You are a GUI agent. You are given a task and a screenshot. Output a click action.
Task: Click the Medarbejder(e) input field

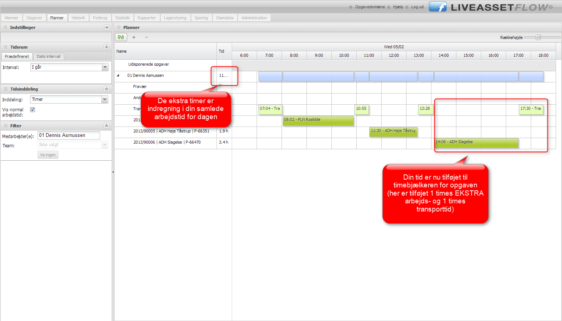(68, 135)
